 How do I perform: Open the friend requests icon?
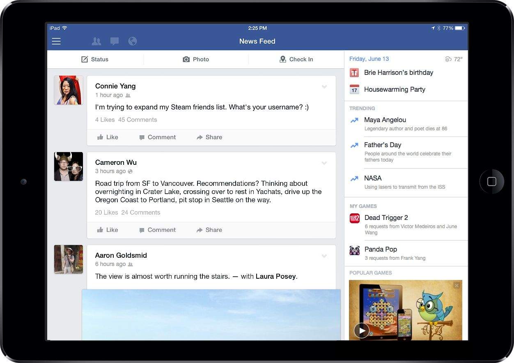tap(96, 41)
